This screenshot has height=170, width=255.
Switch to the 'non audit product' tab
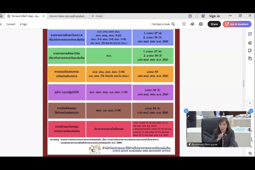pos(67,16)
